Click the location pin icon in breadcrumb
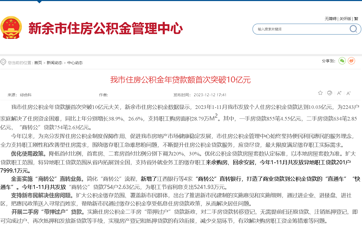Image resolution: width=362 pixels, height=225 pixels. [3, 62]
